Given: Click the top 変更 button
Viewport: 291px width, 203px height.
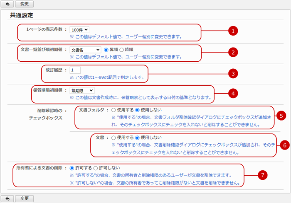Looking at the screenshot, I should pyautogui.click(x=24, y=4).
